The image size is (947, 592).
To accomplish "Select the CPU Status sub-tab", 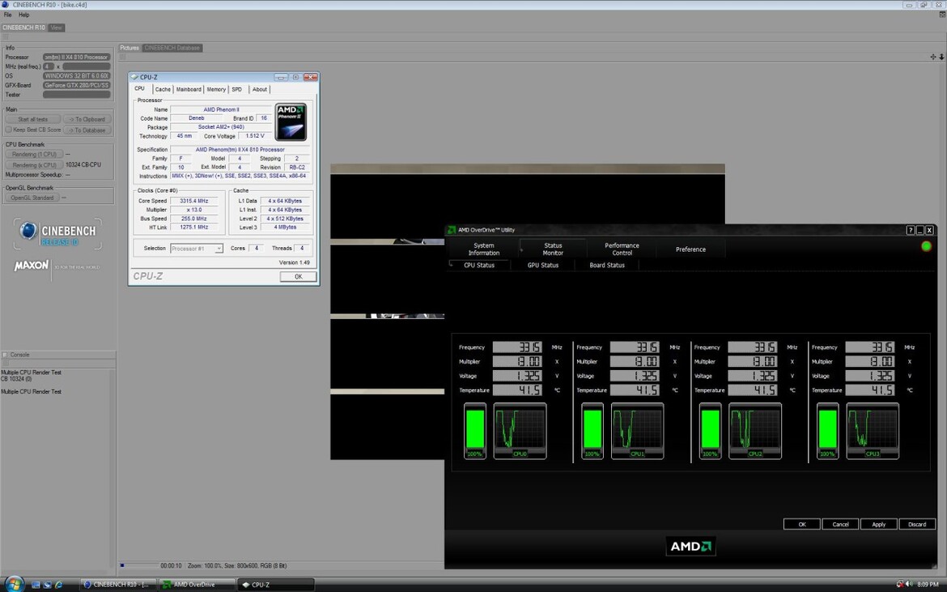I will pyautogui.click(x=479, y=265).
